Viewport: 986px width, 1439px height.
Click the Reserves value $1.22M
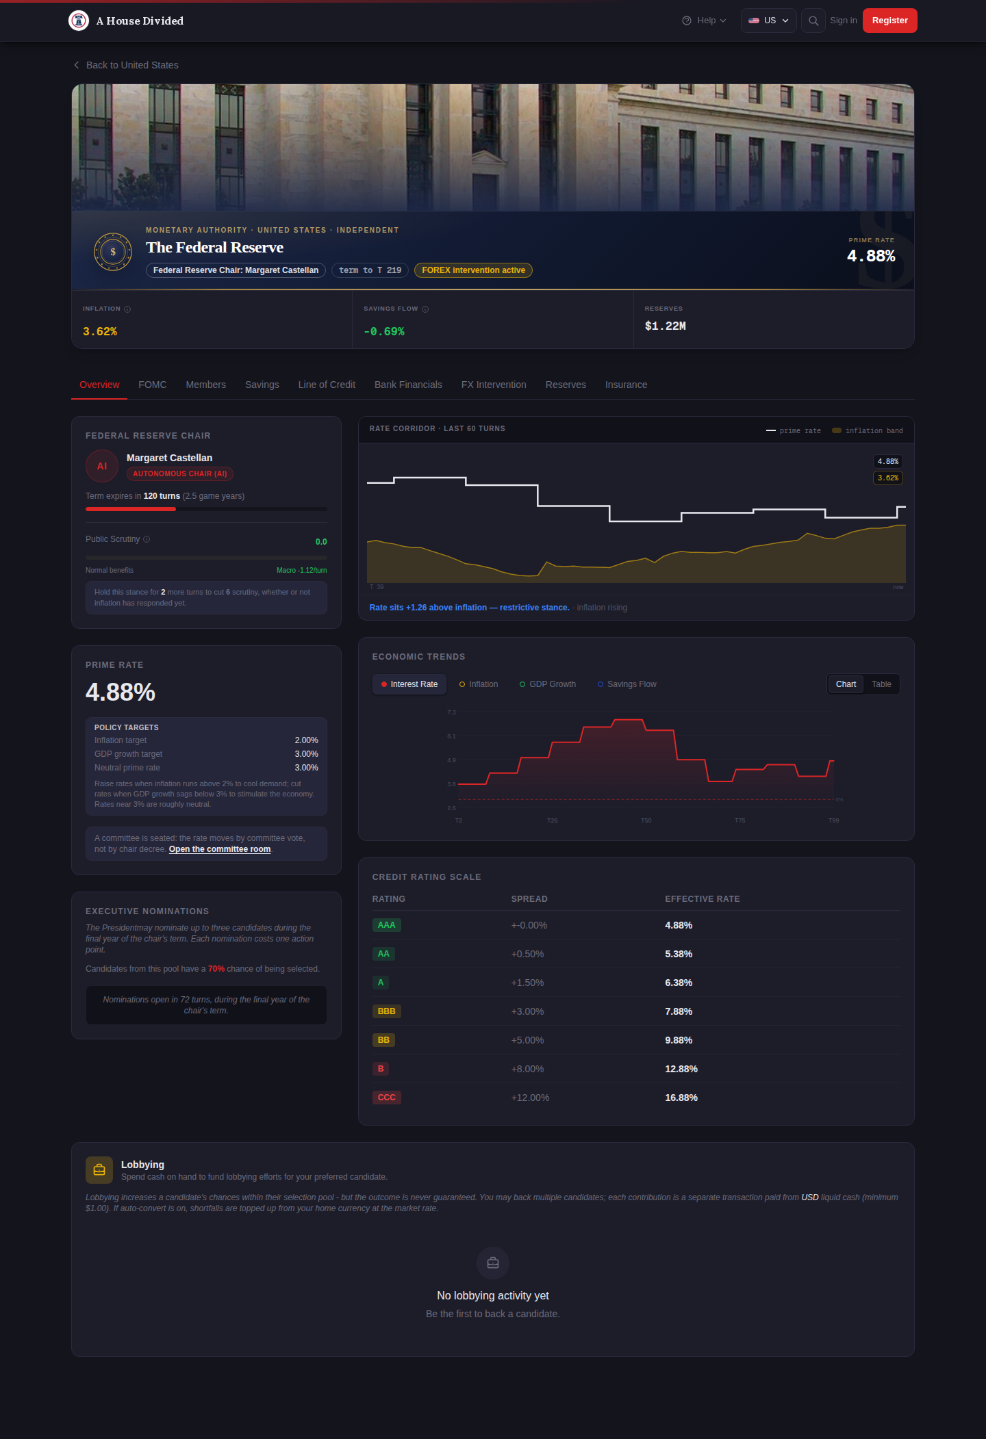pyautogui.click(x=665, y=326)
